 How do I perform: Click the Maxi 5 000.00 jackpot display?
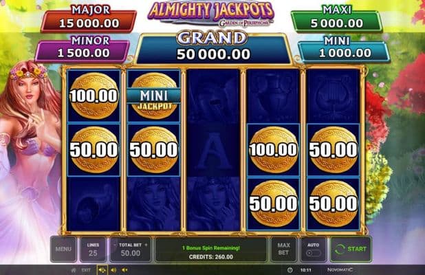(x=337, y=19)
